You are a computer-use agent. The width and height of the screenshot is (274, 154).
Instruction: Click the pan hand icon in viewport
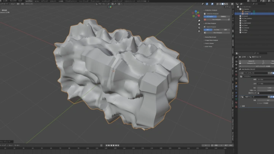pos(199,24)
